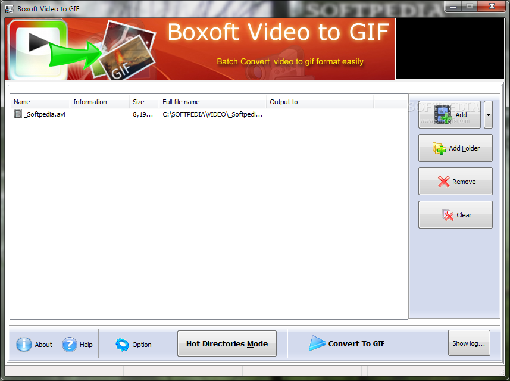The height and width of the screenshot is (381, 510).
Task: Click the Full file name column header
Action: [x=212, y=102]
